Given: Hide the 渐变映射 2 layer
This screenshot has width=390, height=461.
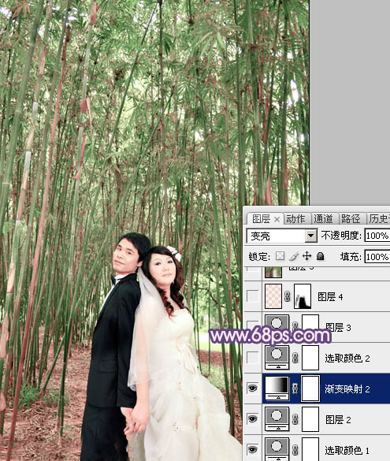Looking at the screenshot, I should click(x=252, y=389).
